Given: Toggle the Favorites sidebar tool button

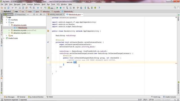Looking at the screenshot, I should click(1, 74).
